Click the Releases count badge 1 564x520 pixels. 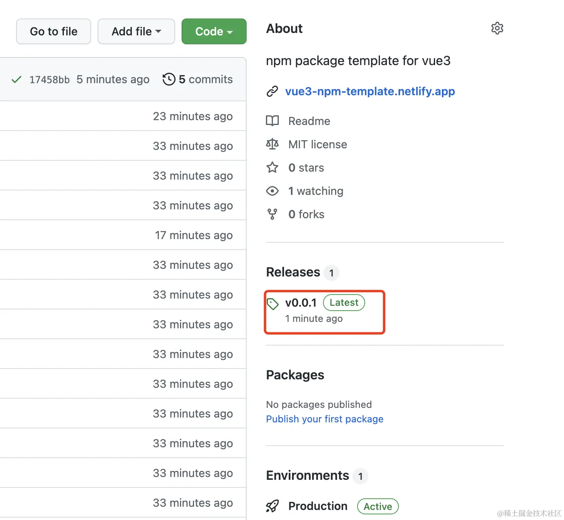[x=331, y=273]
